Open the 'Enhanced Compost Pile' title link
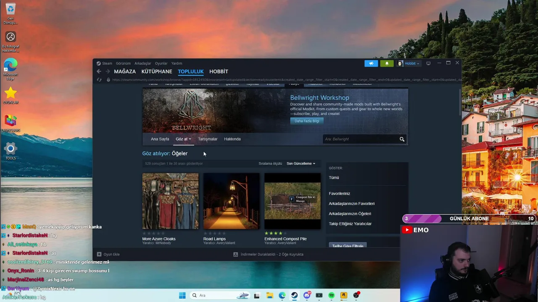This screenshot has width=538, height=302. point(285,239)
